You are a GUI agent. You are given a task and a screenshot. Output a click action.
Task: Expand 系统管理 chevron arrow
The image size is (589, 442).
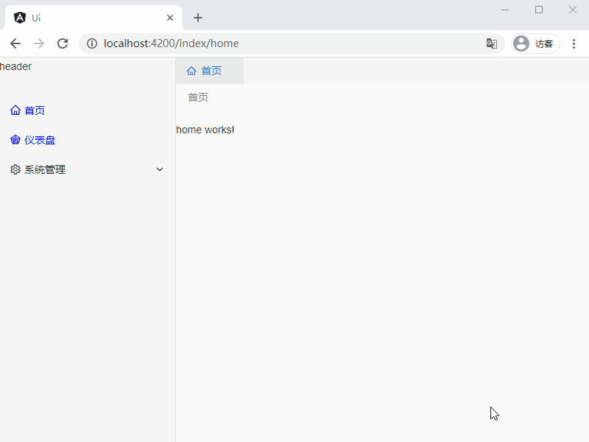tap(160, 169)
